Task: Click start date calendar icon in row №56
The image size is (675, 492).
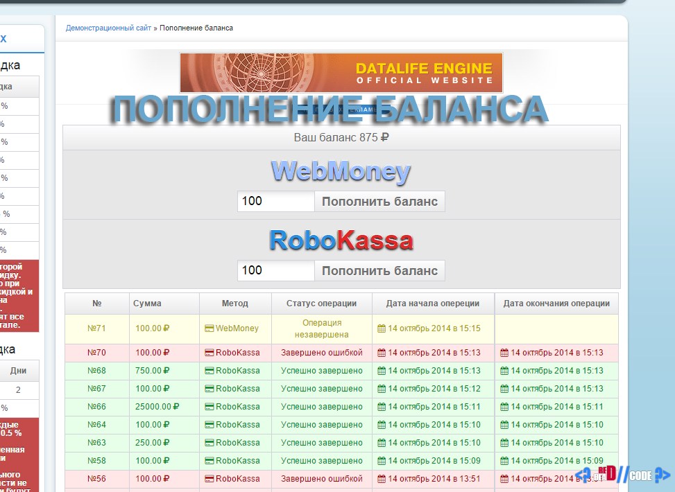Action: tap(382, 479)
